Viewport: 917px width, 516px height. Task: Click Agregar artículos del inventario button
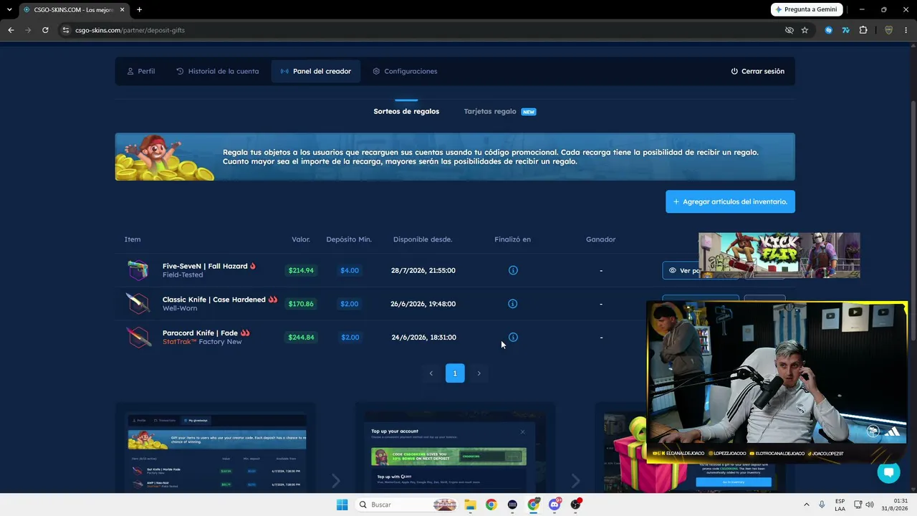(730, 201)
